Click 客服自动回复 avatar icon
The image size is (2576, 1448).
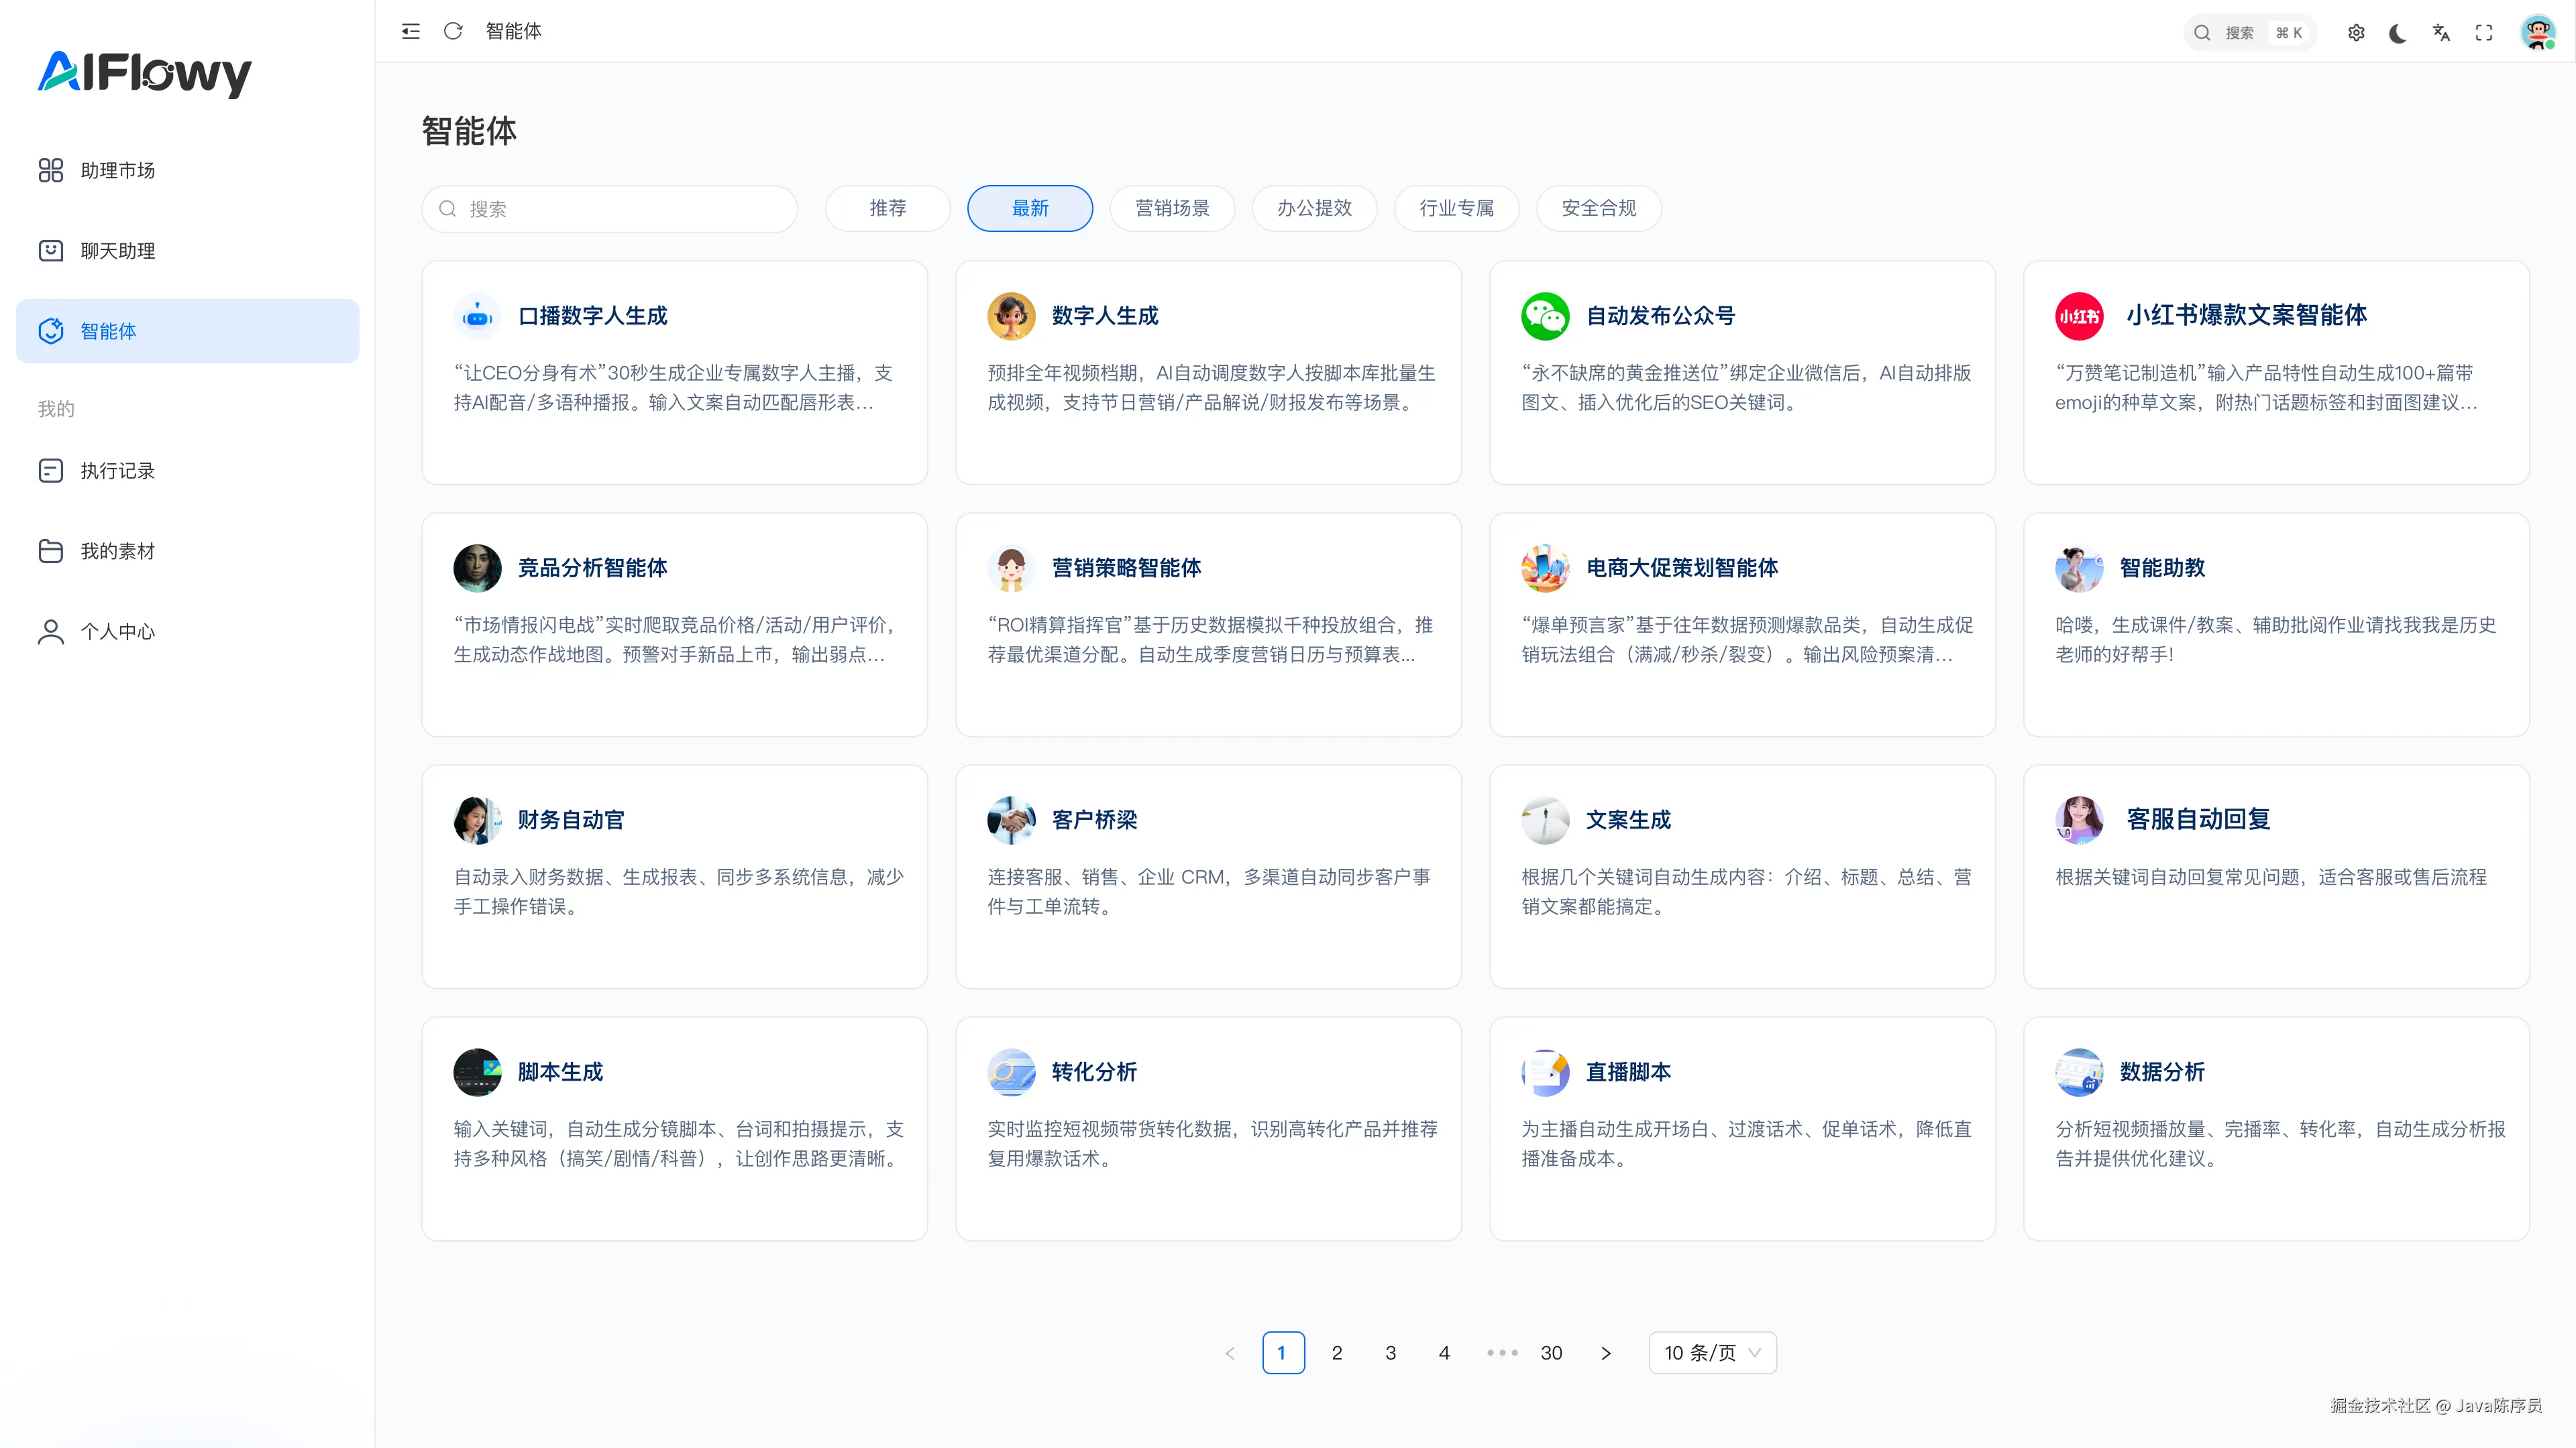coord(2079,819)
